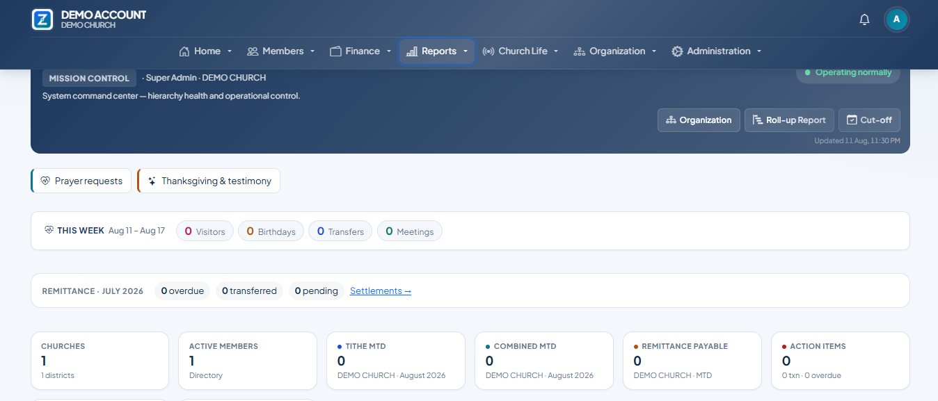Expand the Home dropdown arrow

230,51
